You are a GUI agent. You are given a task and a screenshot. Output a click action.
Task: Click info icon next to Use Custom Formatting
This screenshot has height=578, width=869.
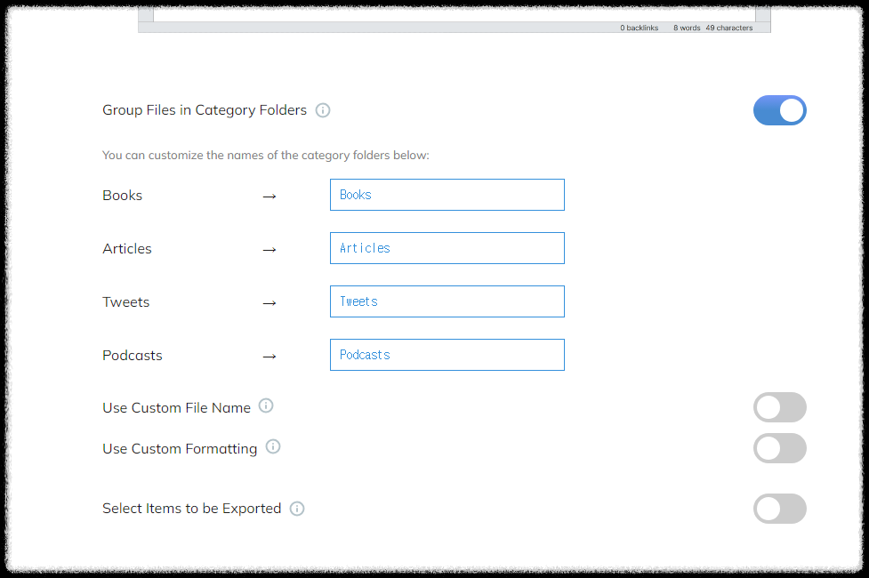point(273,446)
